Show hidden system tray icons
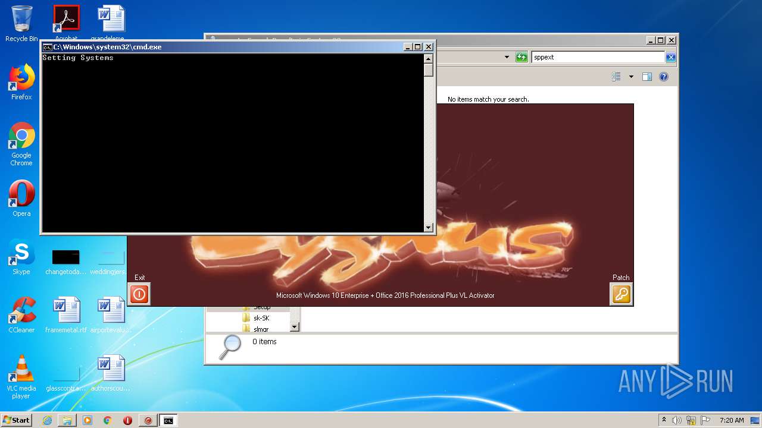This screenshot has width=762, height=428. coord(664,420)
